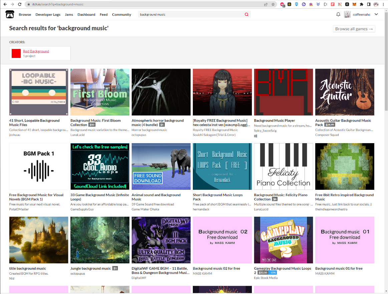The height and width of the screenshot is (294, 388).
Task: Open the Feed page
Action: [104, 15]
